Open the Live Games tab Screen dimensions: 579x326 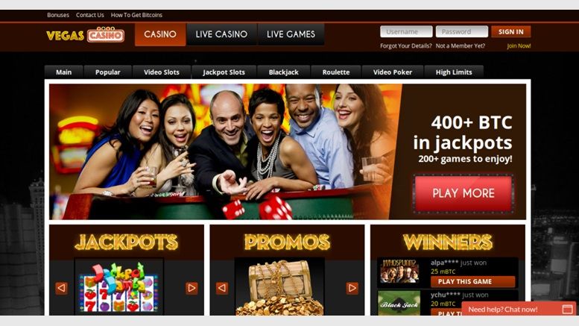(x=291, y=34)
